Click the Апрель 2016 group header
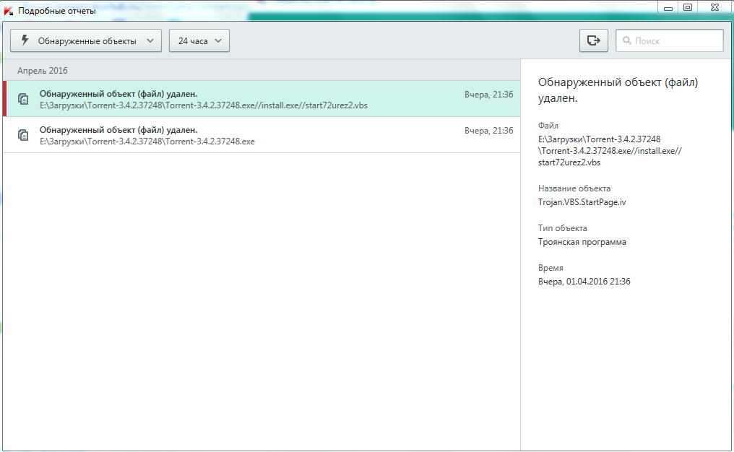This screenshot has width=734, height=452. coord(42,71)
